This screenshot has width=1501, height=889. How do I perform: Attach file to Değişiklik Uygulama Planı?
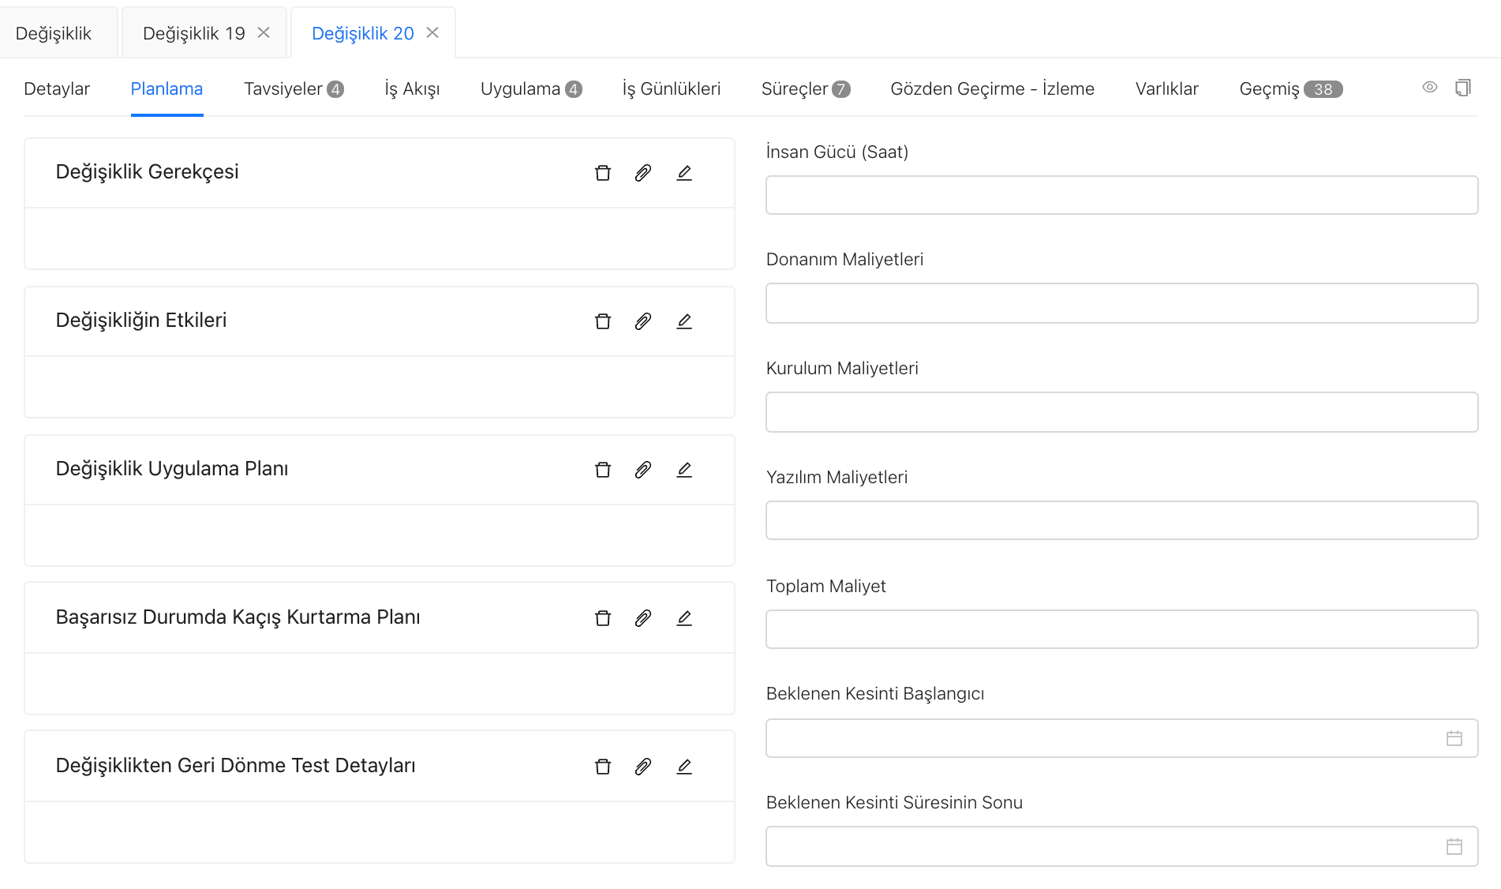point(643,470)
